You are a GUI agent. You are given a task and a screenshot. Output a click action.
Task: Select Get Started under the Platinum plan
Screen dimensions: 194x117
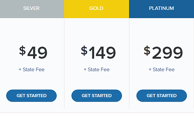[x=162, y=96]
